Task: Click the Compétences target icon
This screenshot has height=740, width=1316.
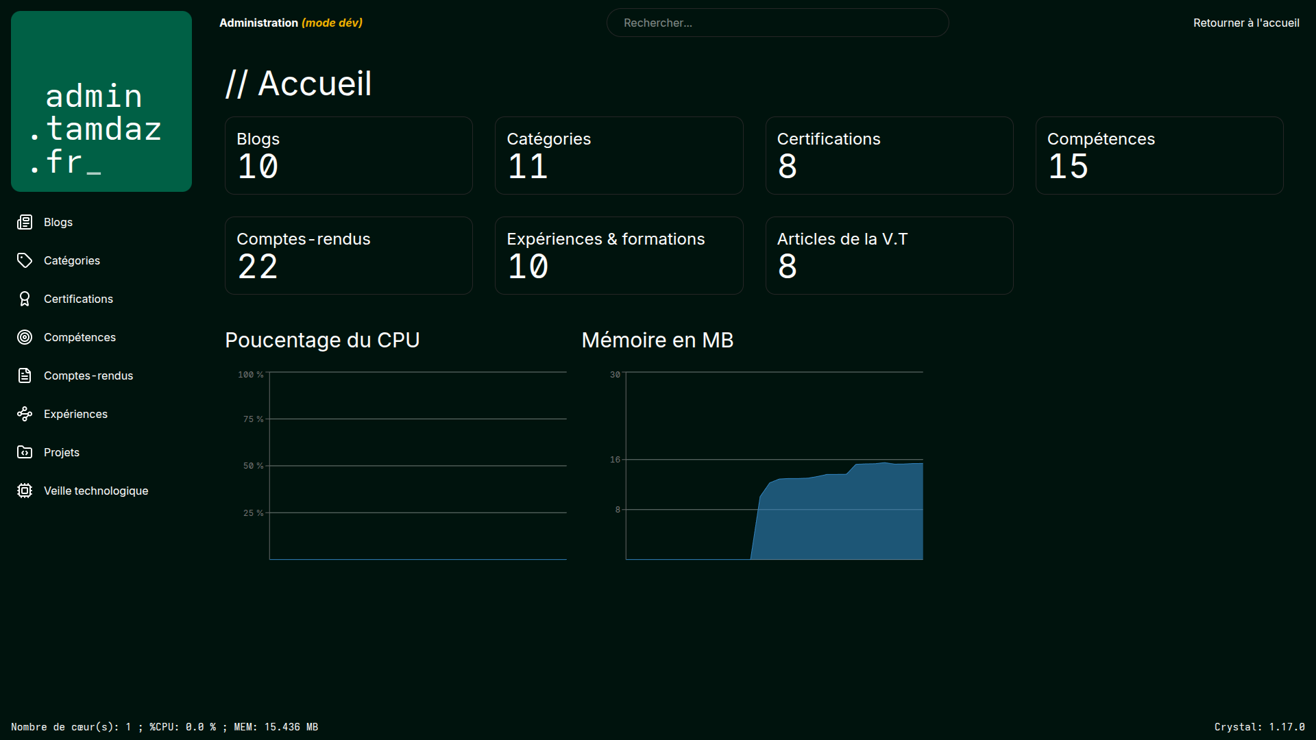Action: point(25,337)
